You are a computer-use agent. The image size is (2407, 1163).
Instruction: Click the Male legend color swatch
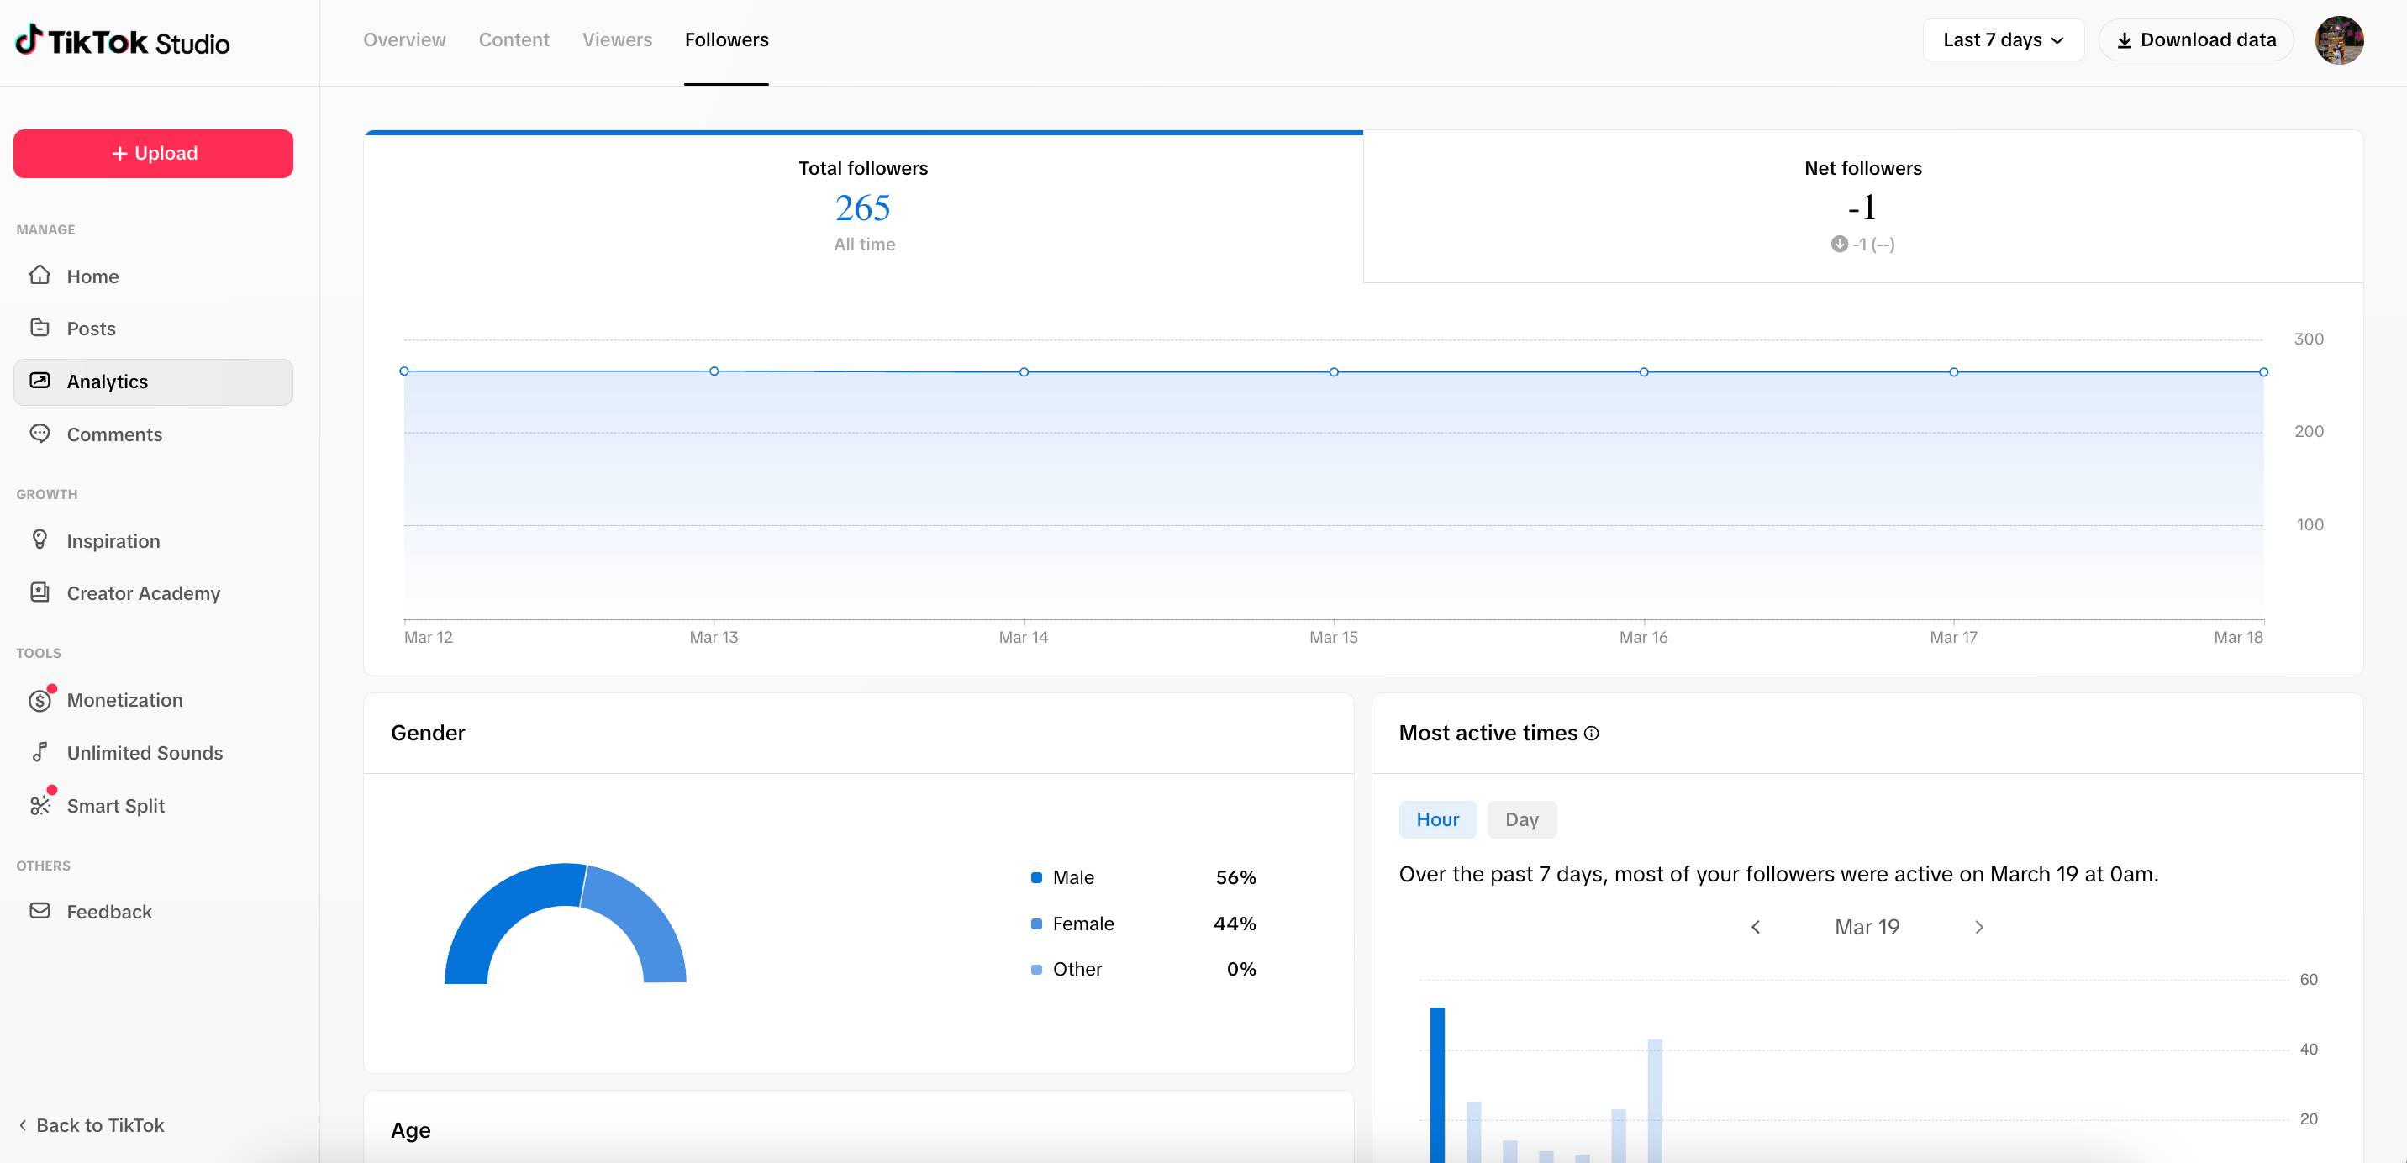(x=1036, y=878)
